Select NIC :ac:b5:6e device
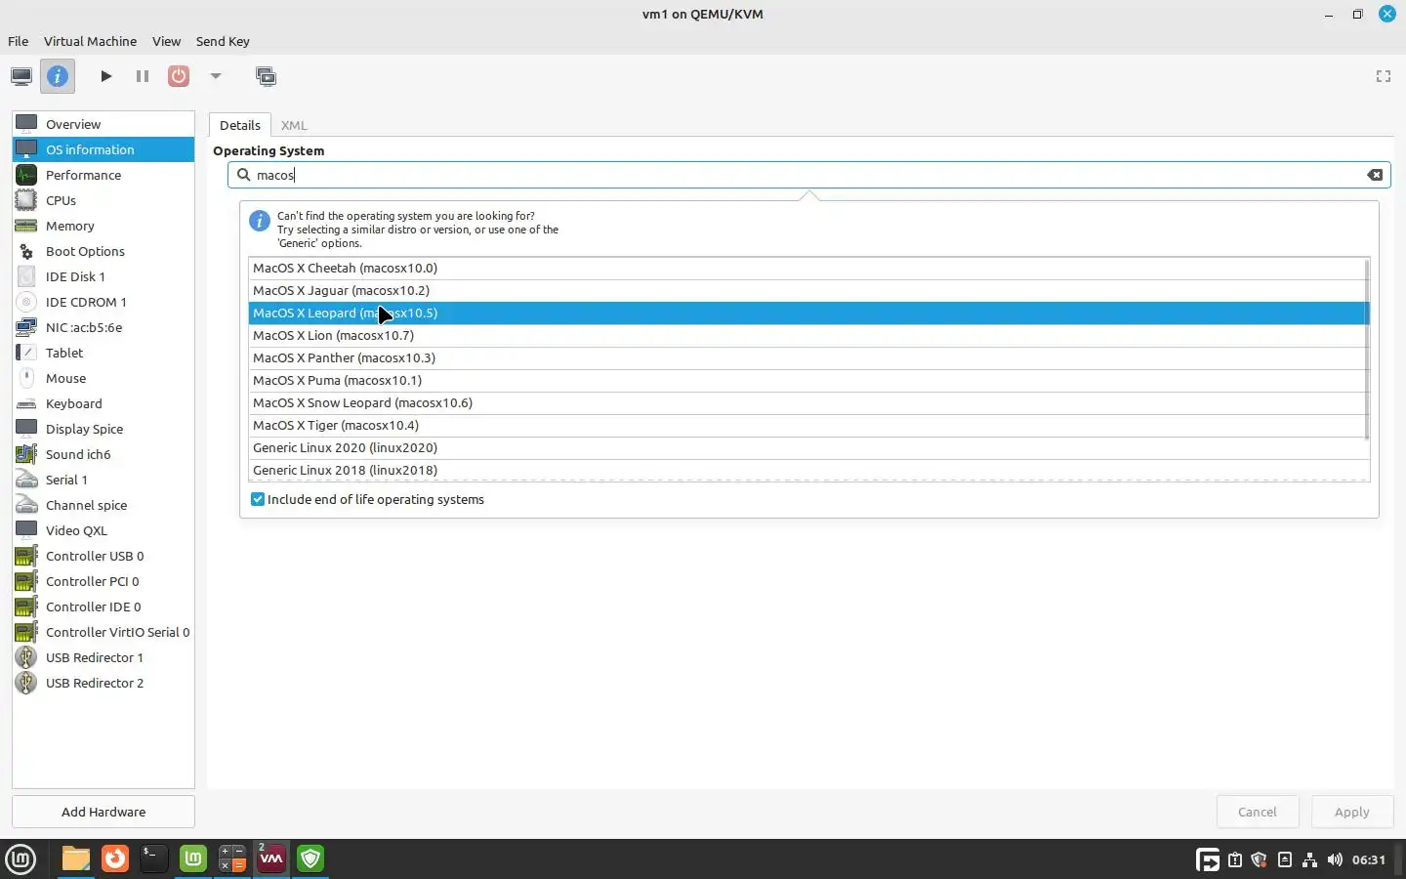1406x879 pixels. [x=103, y=327]
